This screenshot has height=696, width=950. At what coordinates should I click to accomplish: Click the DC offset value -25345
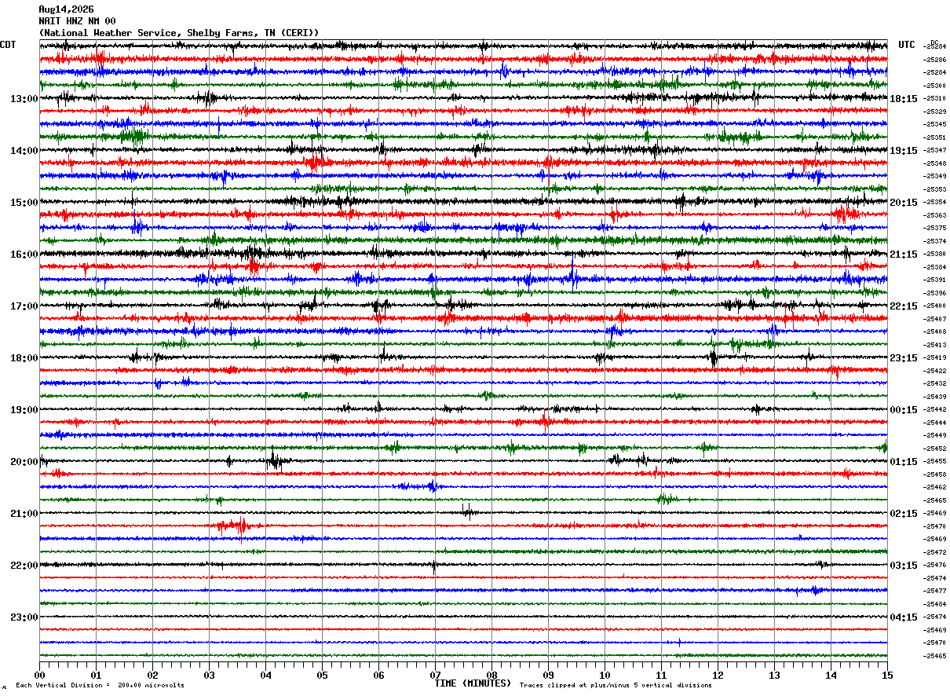tap(934, 124)
